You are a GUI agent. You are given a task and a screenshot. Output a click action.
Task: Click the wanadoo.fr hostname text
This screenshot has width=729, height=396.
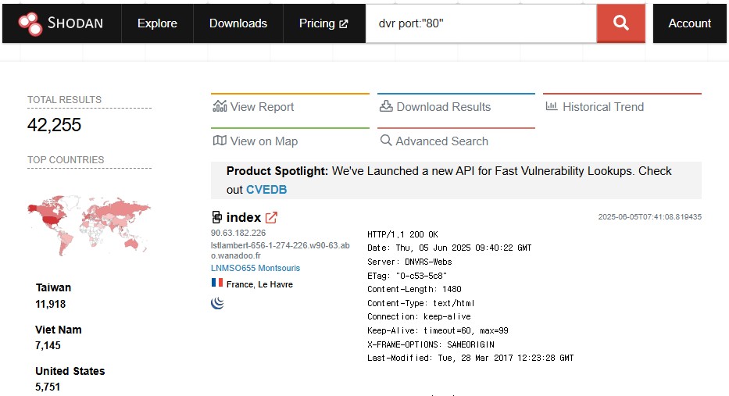coord(281,251)
